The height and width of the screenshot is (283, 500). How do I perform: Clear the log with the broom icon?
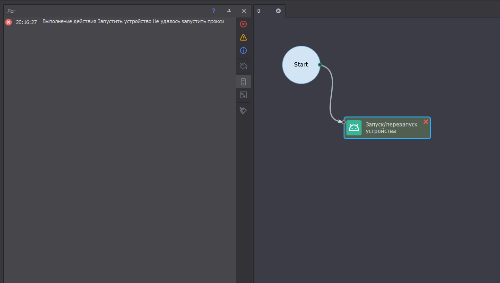coord(243,110)
